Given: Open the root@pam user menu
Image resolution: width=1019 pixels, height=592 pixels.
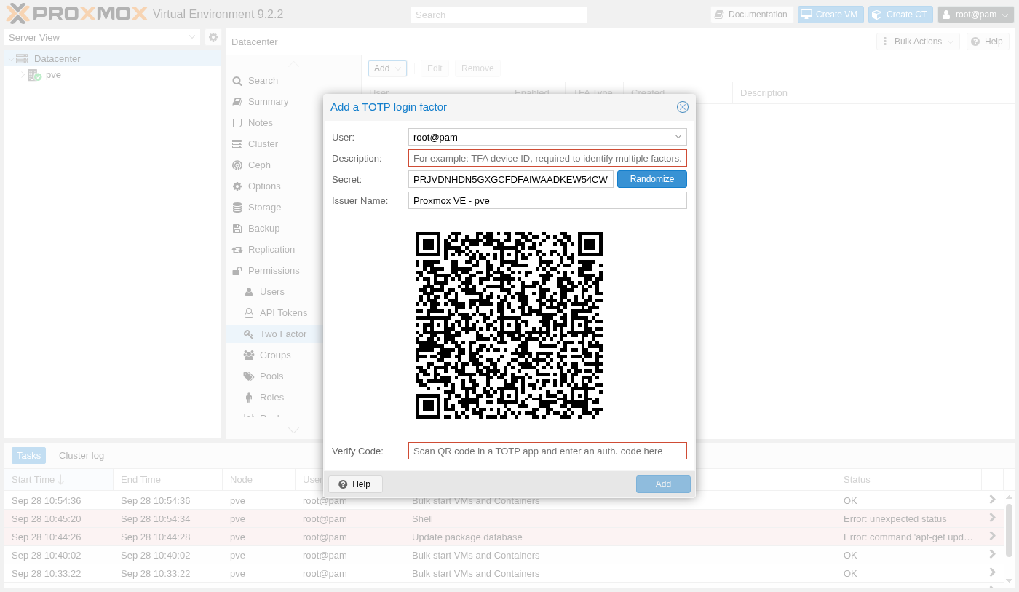Looking at the screenshot, I should click(975, 15).
